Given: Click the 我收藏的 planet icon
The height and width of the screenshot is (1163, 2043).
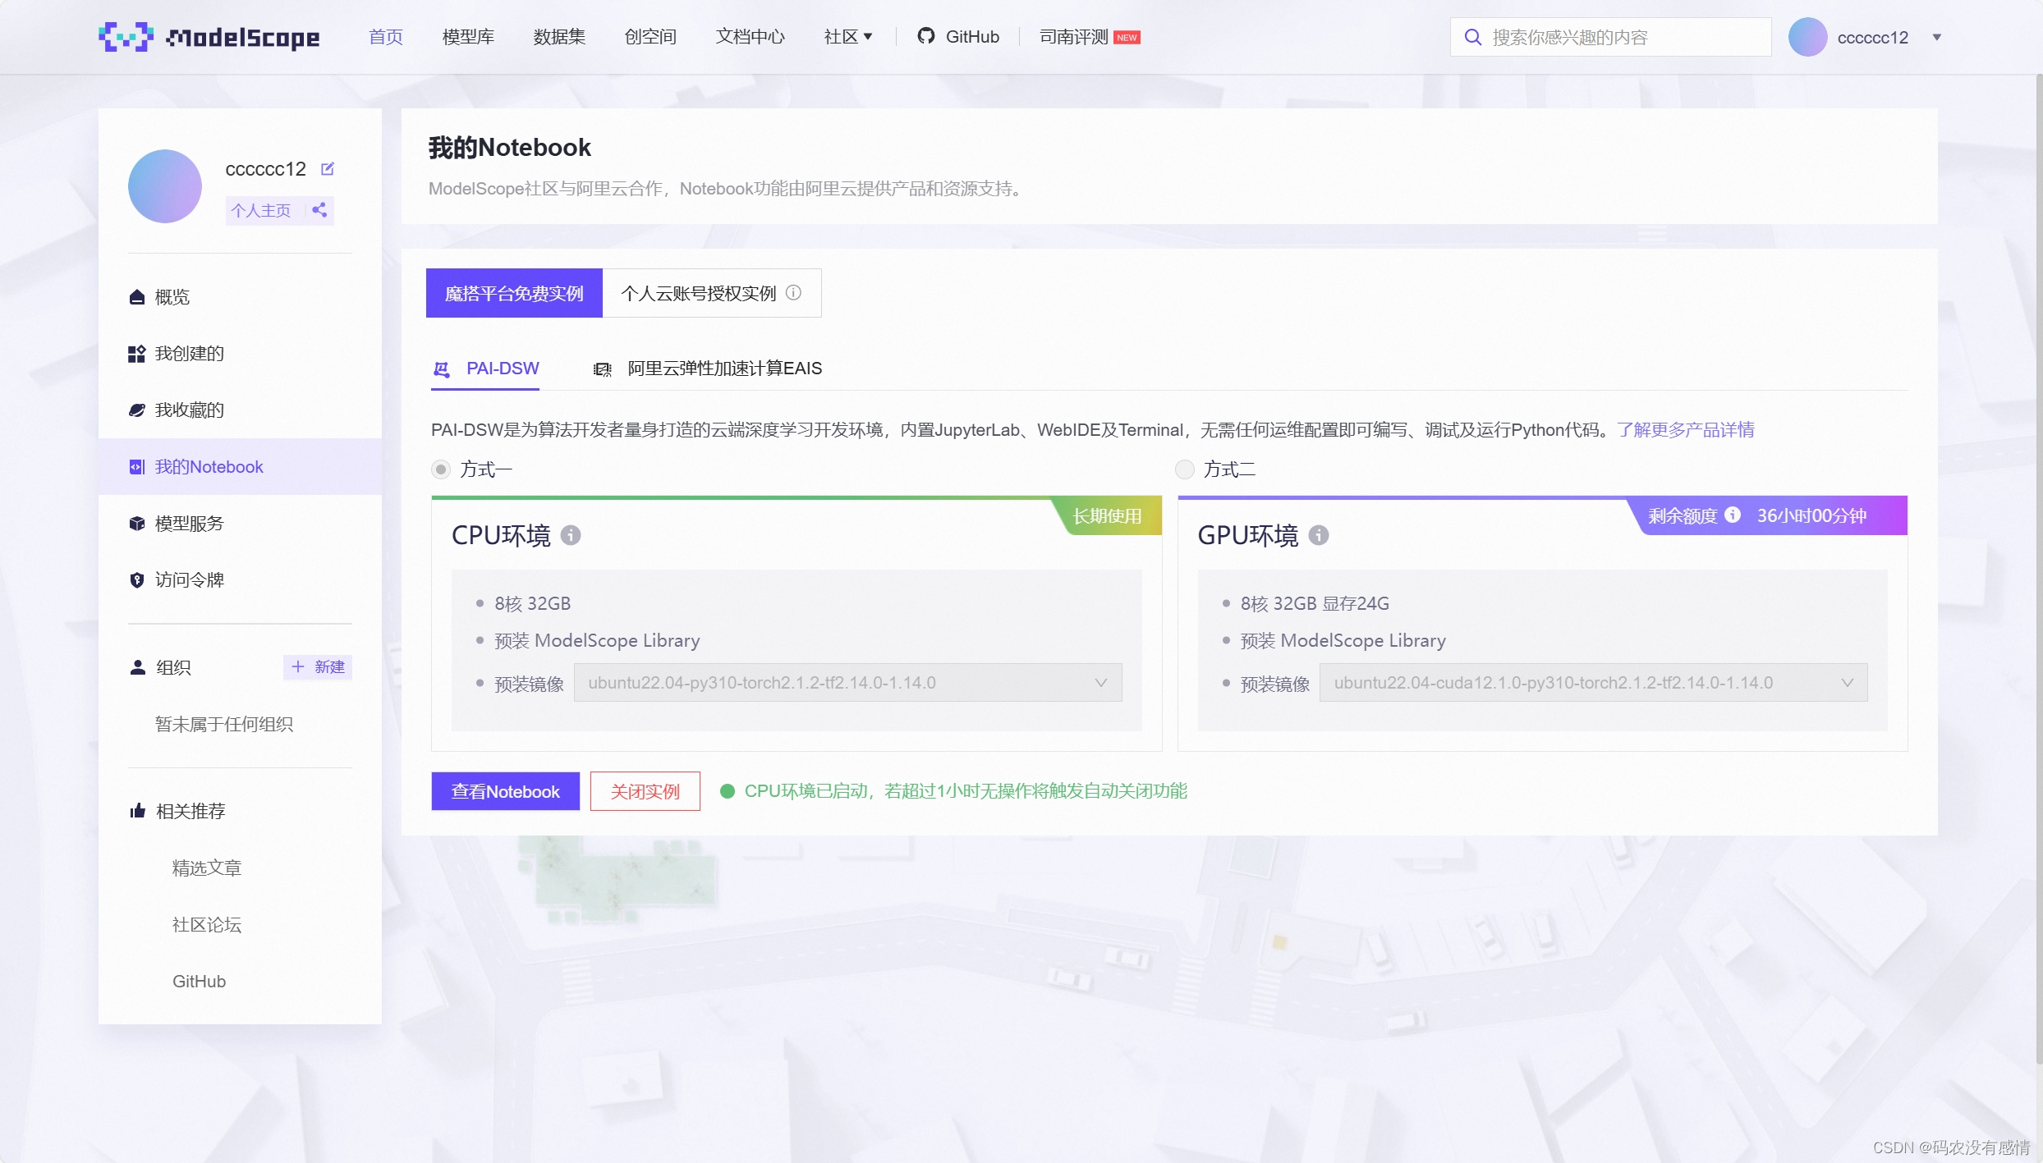Looking at the screenshot, I should (137, 410).
